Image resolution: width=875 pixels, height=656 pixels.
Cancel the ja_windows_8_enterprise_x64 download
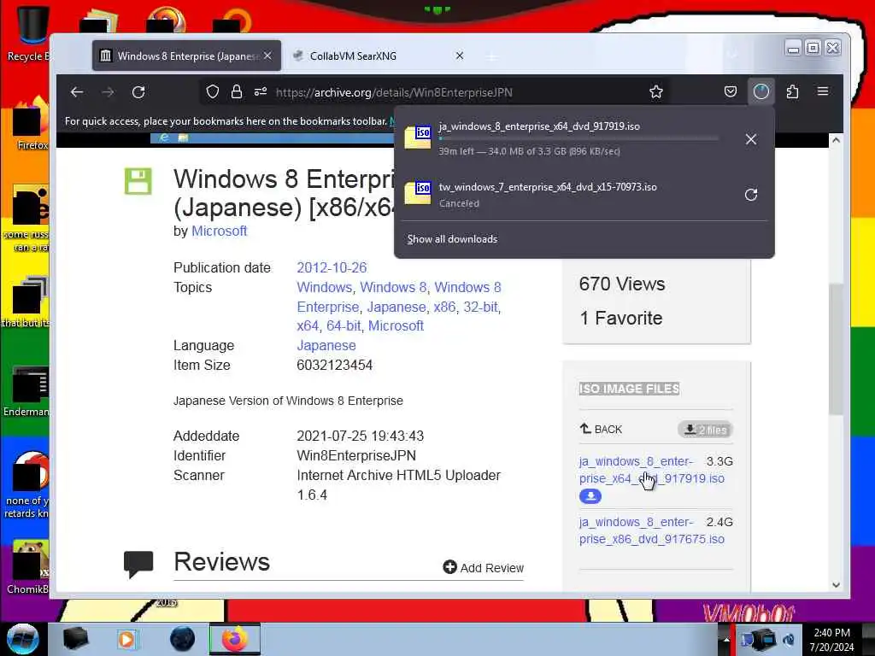[x=751, y=139]
